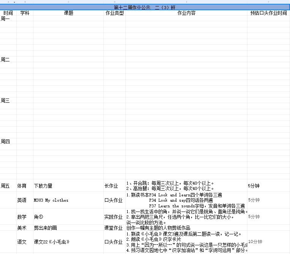Open the column A header dropdown arrow
Image resolution: width=290 pixels, height=254 pixels.
click(x=14, y=2)
